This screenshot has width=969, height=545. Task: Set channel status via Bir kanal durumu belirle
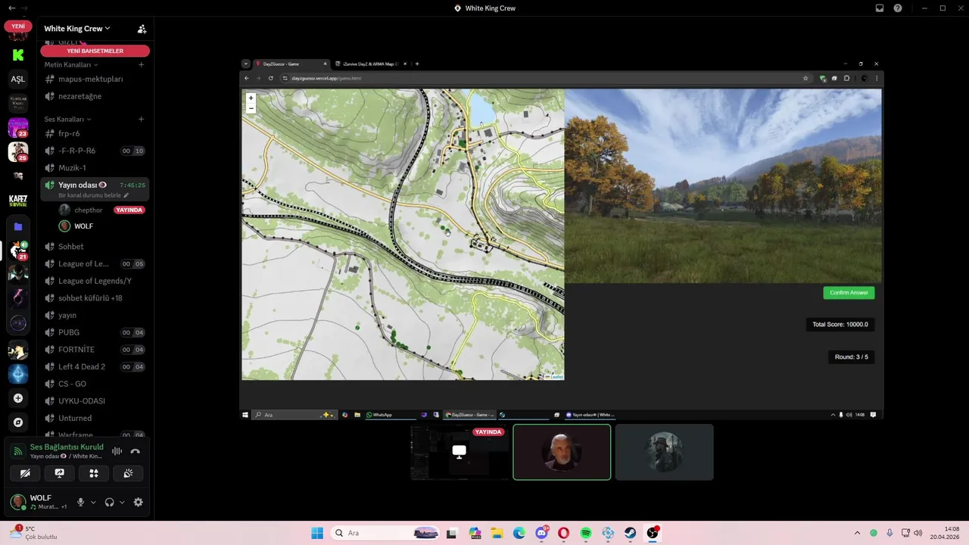pos(93,195)
